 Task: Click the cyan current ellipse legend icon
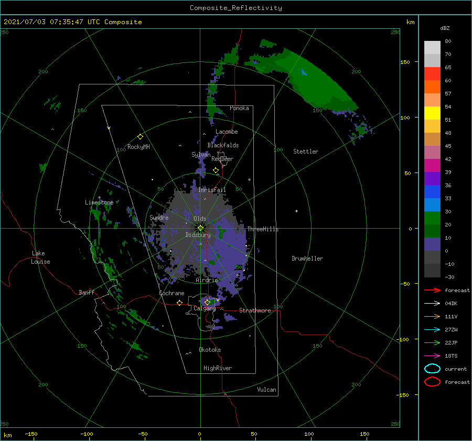coord(432,369)
